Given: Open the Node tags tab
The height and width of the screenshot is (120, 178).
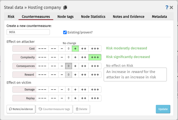Looking at the screenshot, I should 66,17.
